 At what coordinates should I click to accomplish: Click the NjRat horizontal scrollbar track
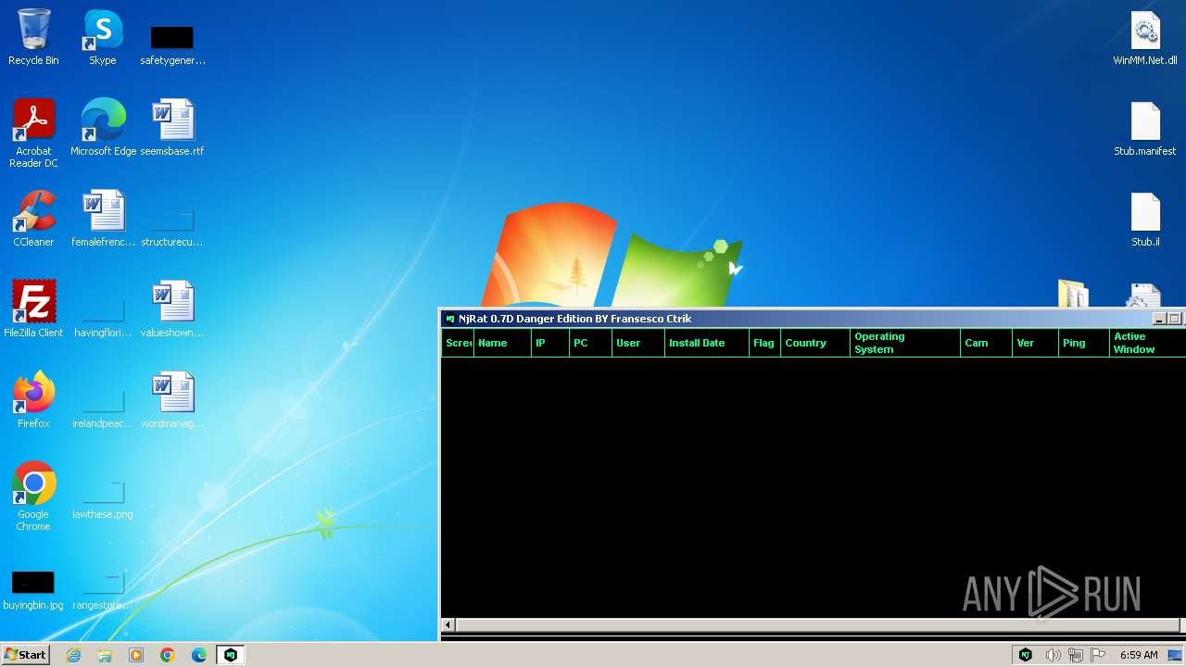[820, 625]
